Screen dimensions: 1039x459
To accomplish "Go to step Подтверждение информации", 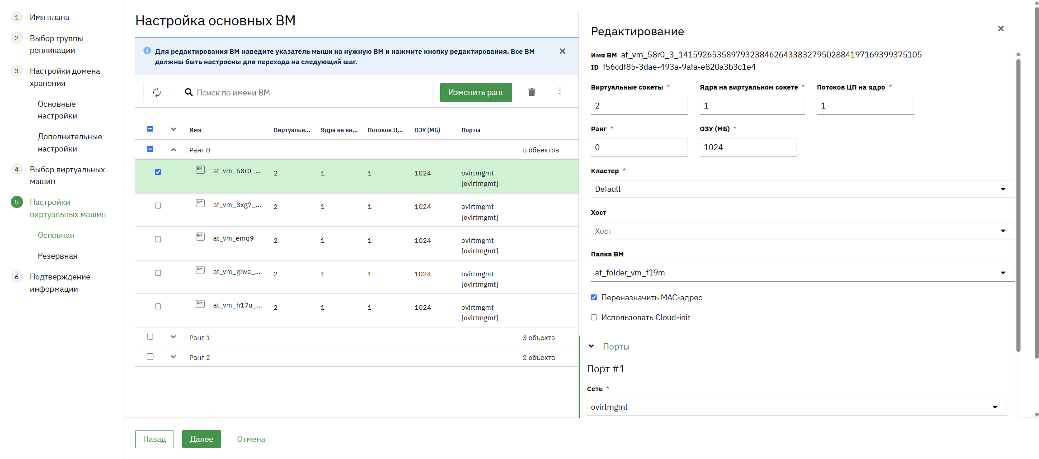I will tap(60, 283).
